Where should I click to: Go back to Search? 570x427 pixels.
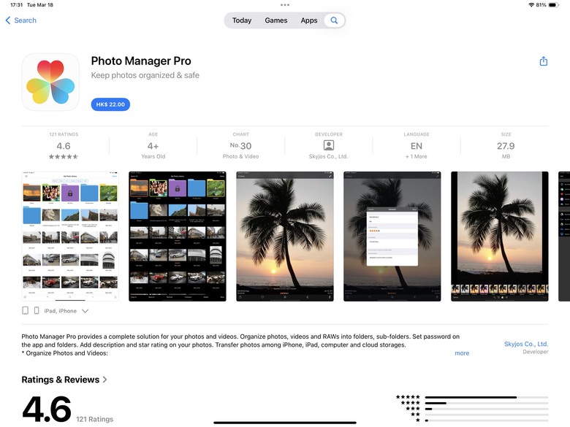20,20
